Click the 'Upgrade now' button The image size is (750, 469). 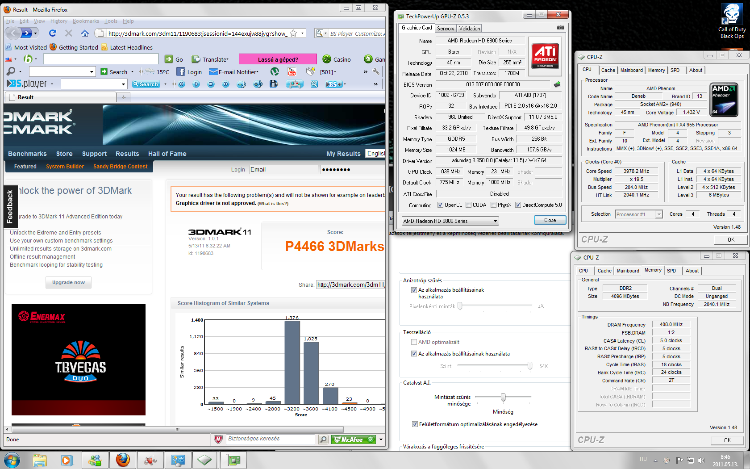click(x=68, y=282)
